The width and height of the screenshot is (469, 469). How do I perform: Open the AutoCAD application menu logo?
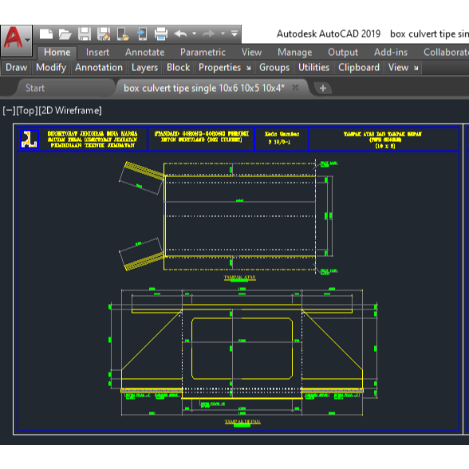[13, 38]
